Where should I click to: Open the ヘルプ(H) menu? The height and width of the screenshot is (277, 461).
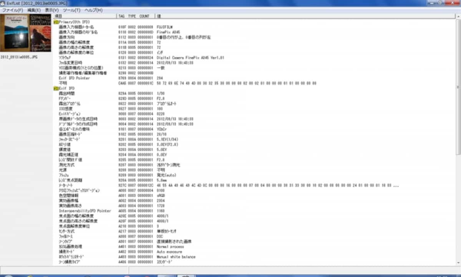(93, 10)
